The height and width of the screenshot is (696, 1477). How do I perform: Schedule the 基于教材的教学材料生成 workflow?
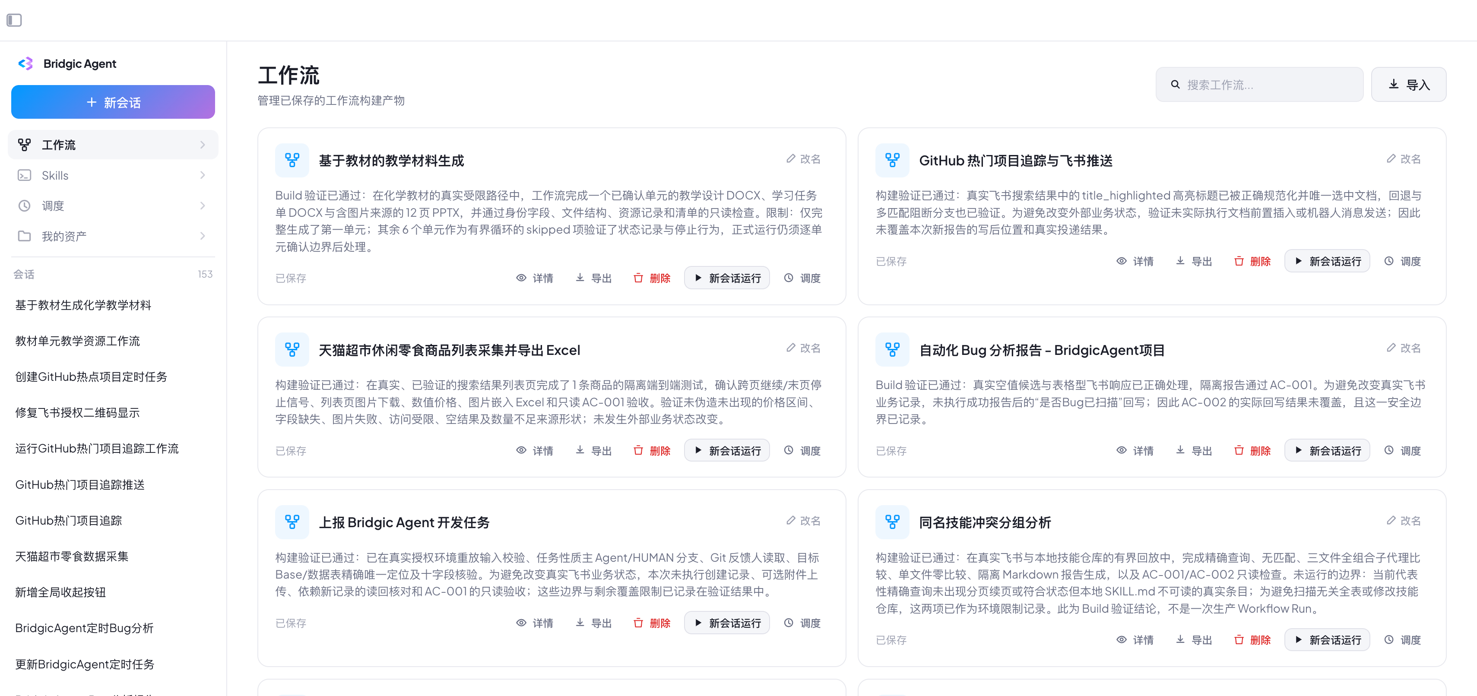[802, 278]
